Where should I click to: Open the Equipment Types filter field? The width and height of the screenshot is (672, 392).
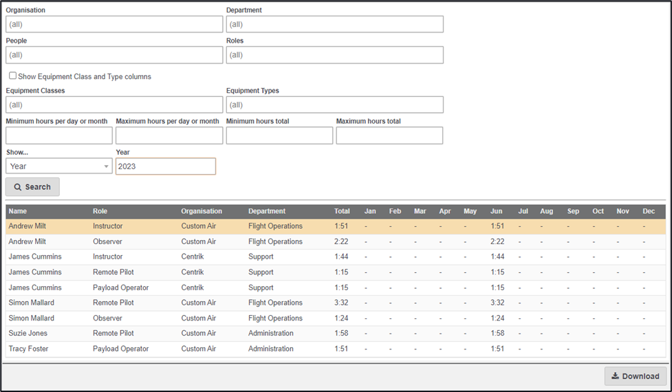(x=334, y=105)
